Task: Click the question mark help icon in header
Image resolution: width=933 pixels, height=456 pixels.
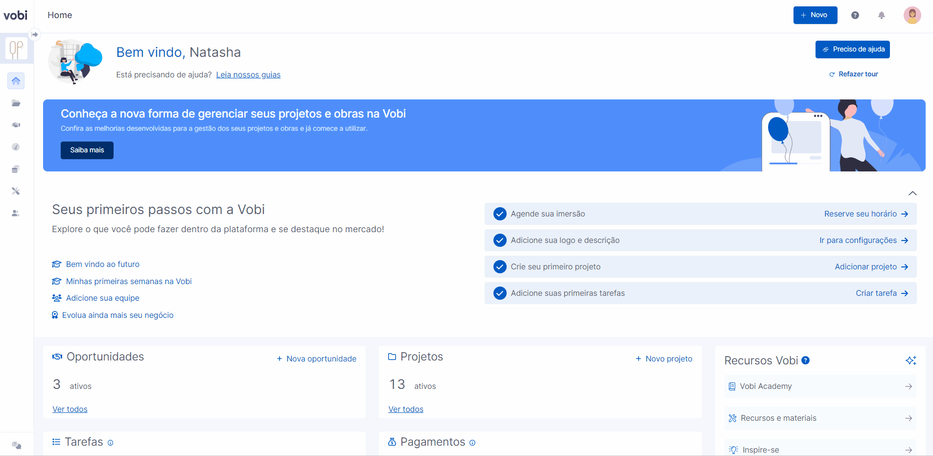Action: [855, 15]
